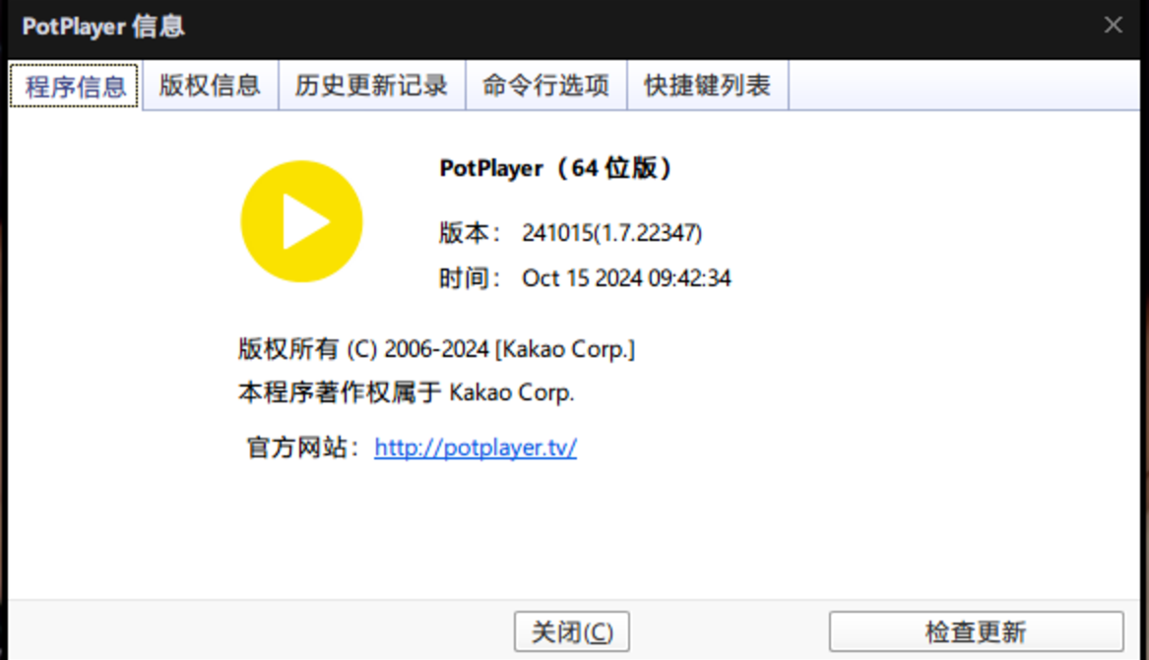Click the build time Oct 15 2024 09:42:34

click(x=626, y=278)
